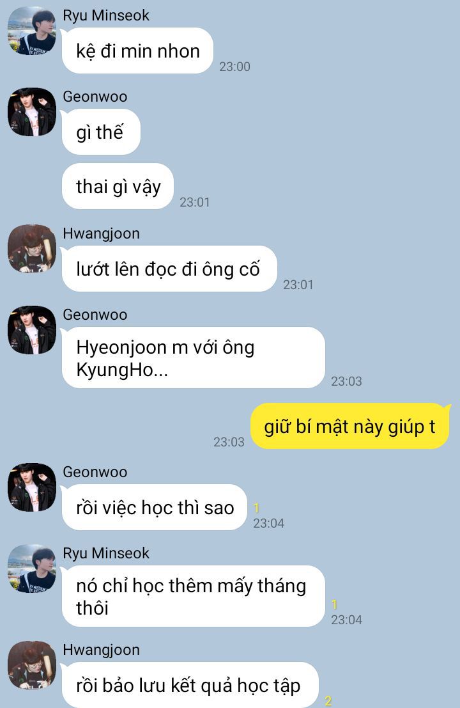This screenshot has width=460, height=708.
Task: Tap the Geonwoo name above 'gì thế'
Action: pos(95,97)
